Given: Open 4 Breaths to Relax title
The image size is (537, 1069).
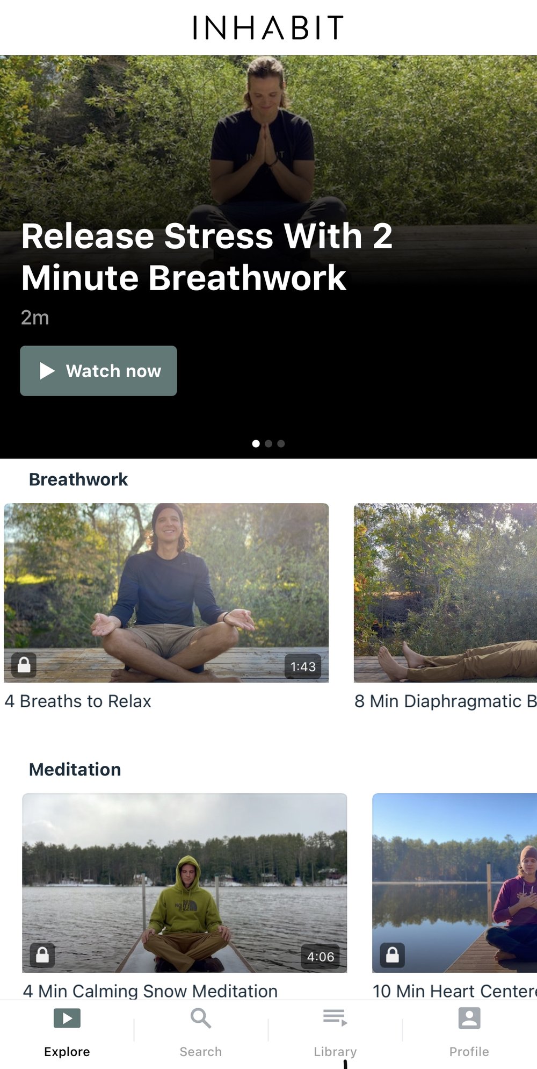Looking at the screenshot, I should click(x=78, y=701).
